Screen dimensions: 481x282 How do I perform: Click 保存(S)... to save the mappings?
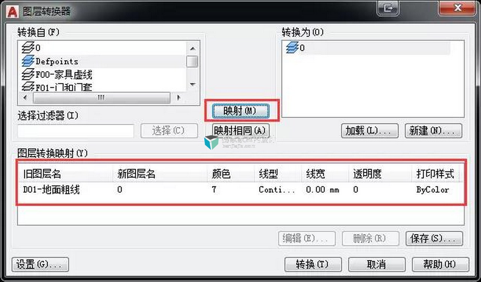coord(434,238)
